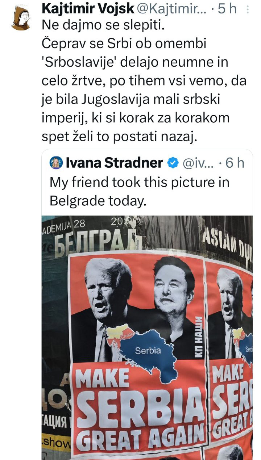The image size is (261, 460).
Task: Open the 6 h quoted tweet timestamp
Action: click(x=235, y=163)
